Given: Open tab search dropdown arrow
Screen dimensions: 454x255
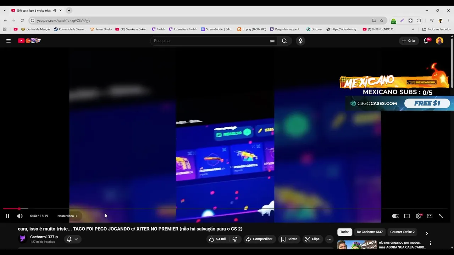Looking at the screenshot, I should (5, 10).
